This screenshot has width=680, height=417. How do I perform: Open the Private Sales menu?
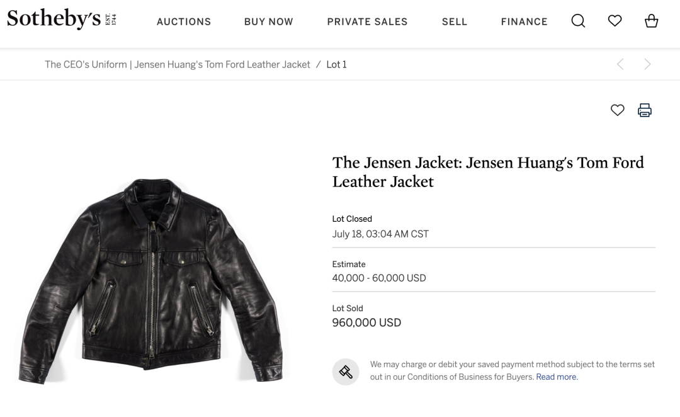(x=367, y=21)
